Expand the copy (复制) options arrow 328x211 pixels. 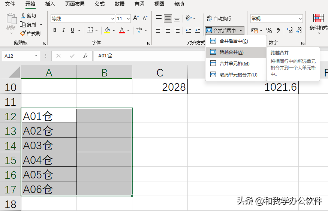(x=41, y=24)
